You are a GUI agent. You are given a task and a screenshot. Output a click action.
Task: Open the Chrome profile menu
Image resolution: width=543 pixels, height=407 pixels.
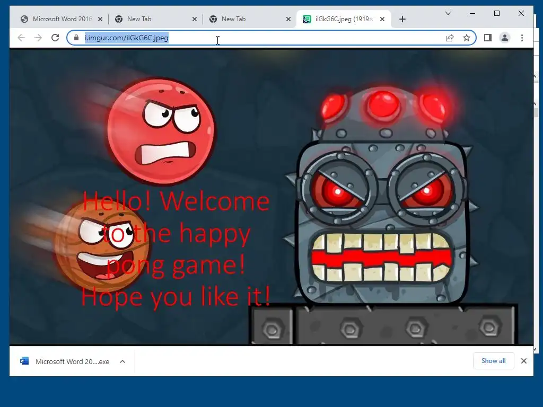[505, 38]
